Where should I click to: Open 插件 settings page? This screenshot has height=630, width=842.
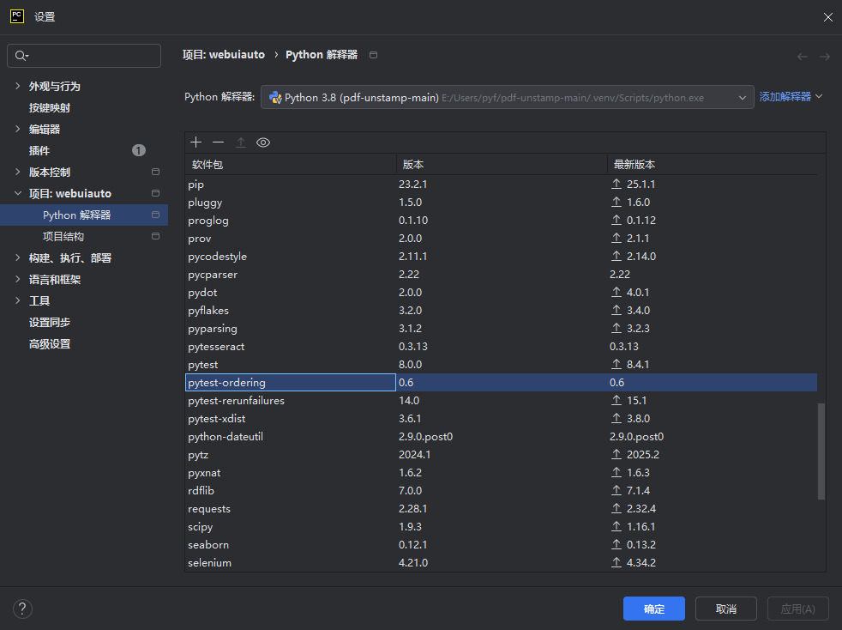click(x=39, y=150)
